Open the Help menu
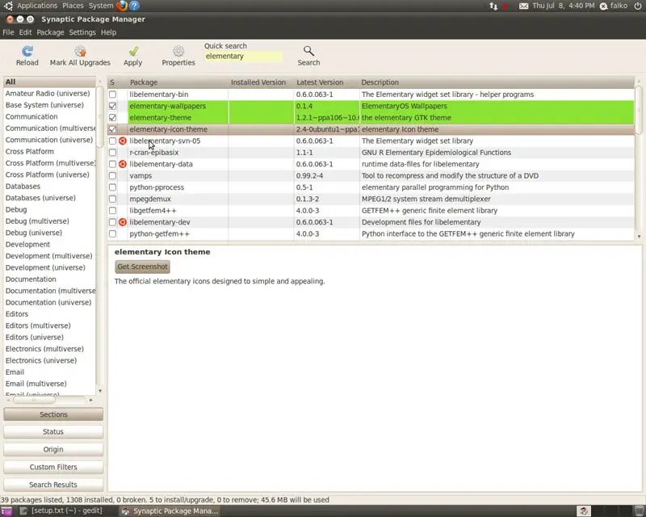Viewport: 646px width, 517px height. click(x=108, y=32)
